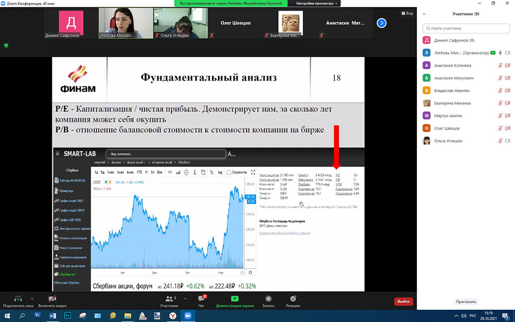The width and height of the screenshot is (515, 322).
Task: Open the Реакции emoji menu
Action: point(293,299)
